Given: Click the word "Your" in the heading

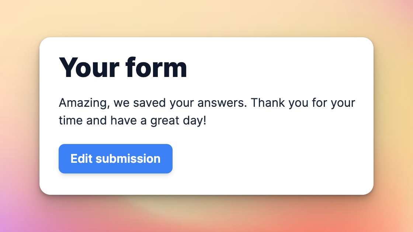Looking at the screenshot, I should tap(89, 67).
